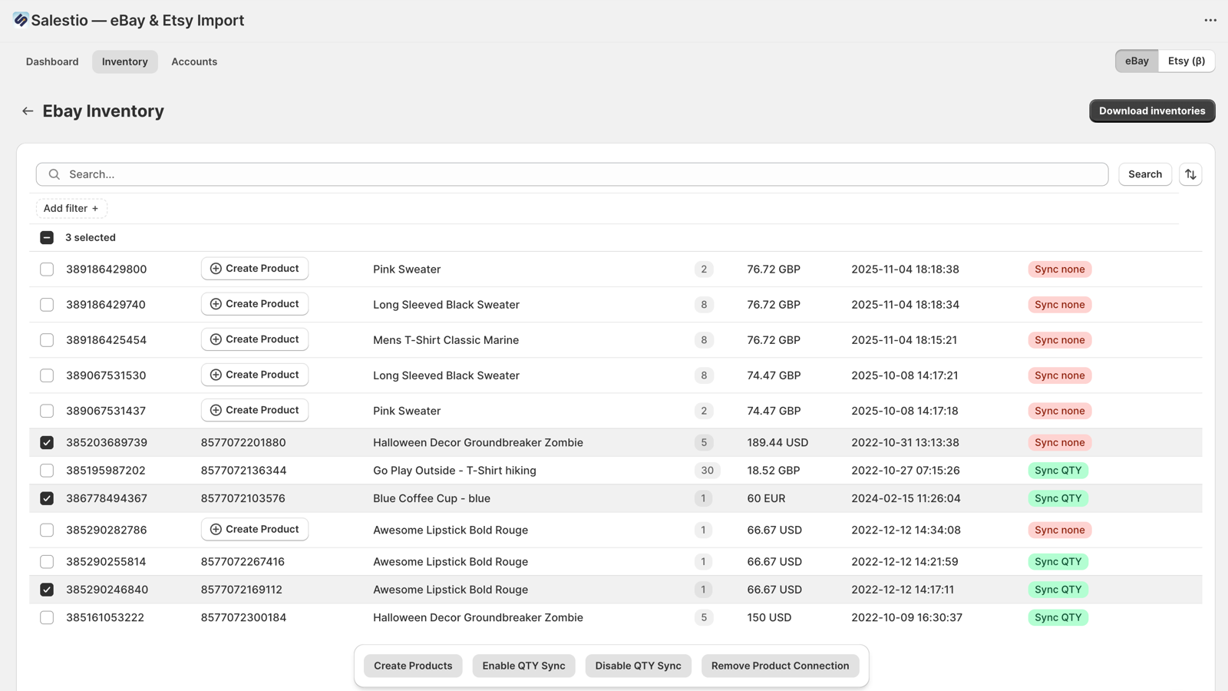Expand the Add filter dropdown

click(x=71, y=208)
